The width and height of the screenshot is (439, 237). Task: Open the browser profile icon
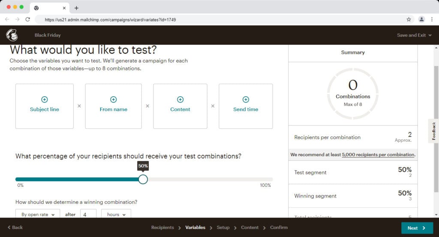click(421, 19)
